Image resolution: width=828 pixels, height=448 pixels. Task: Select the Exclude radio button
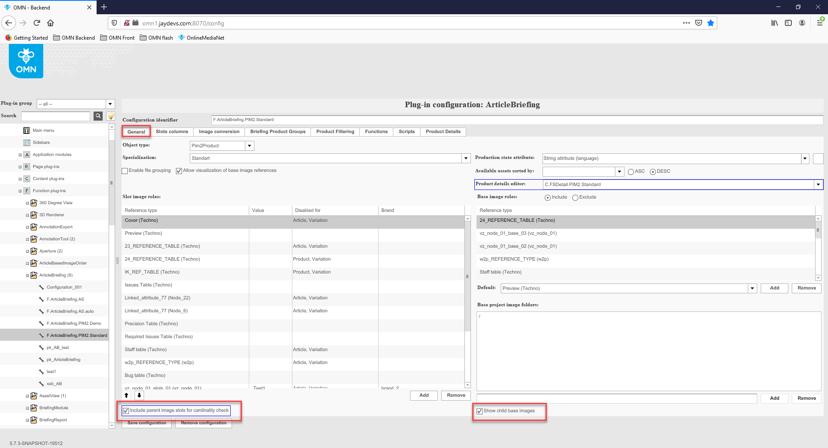(575, 198)
